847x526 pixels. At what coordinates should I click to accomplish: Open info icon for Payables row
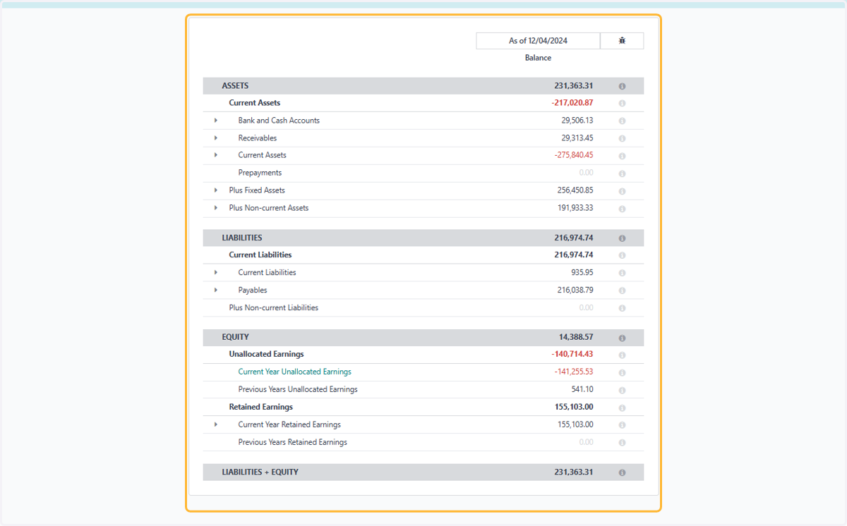click(x=622, y=290)
